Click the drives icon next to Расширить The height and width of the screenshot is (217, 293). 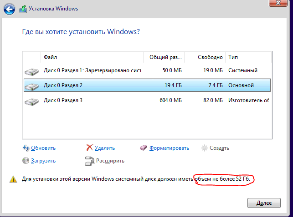89,161
